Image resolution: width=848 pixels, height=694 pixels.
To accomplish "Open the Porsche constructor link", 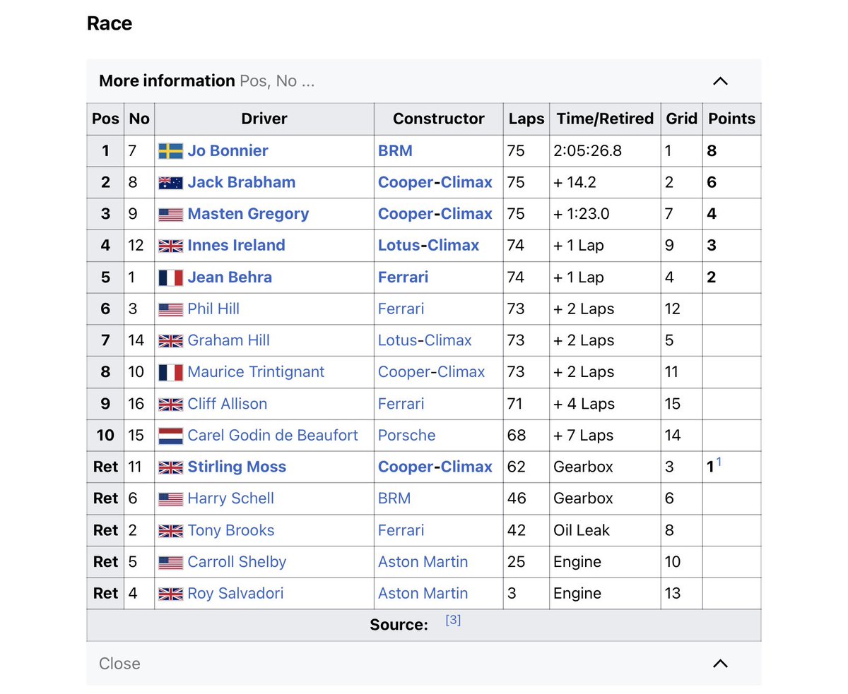I will (406, 435).
